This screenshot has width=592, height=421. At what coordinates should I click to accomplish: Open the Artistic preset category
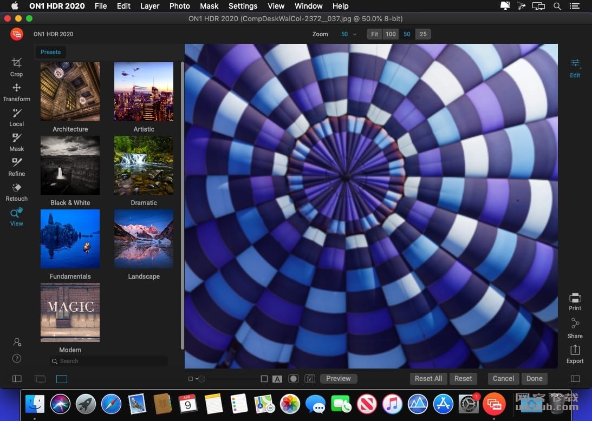tap(144, 97)
